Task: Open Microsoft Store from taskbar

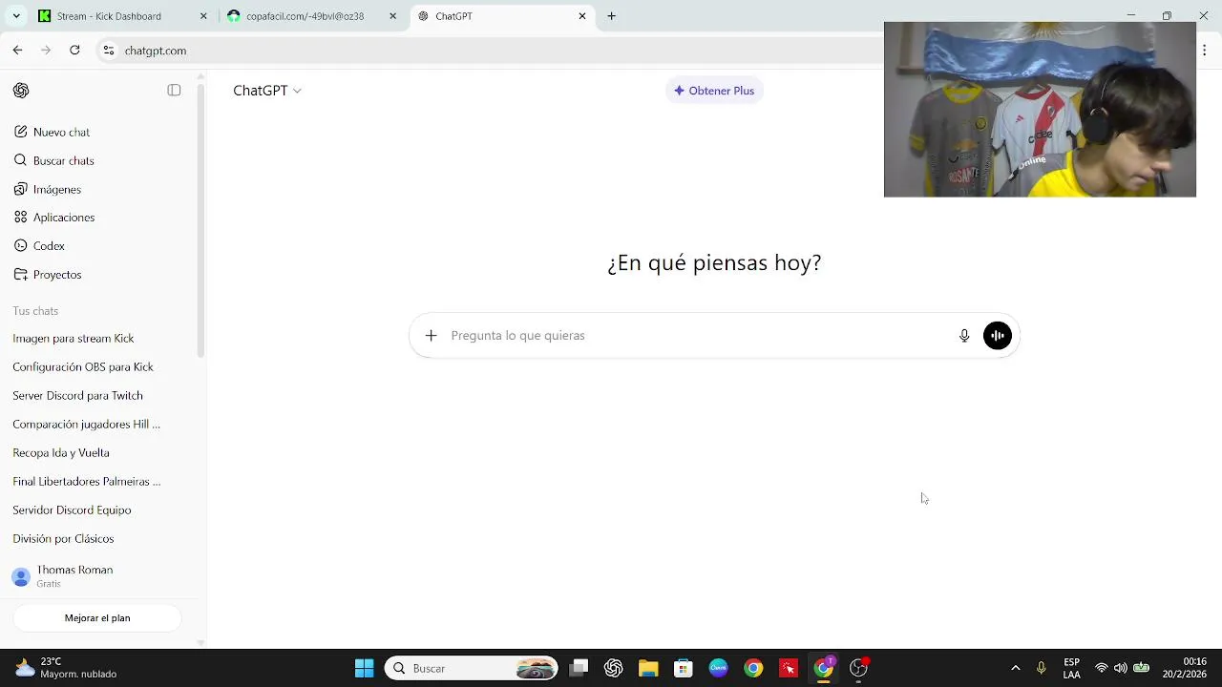Action: [x=683, y=668]
